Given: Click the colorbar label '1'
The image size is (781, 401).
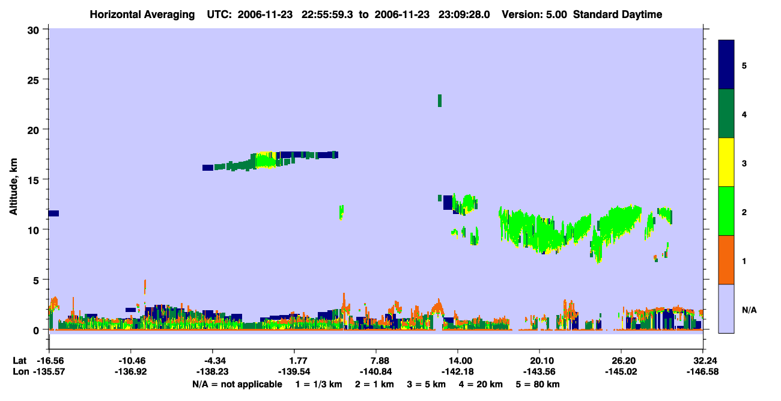Looking at the screenshot, I should click(x=744, y=261).
